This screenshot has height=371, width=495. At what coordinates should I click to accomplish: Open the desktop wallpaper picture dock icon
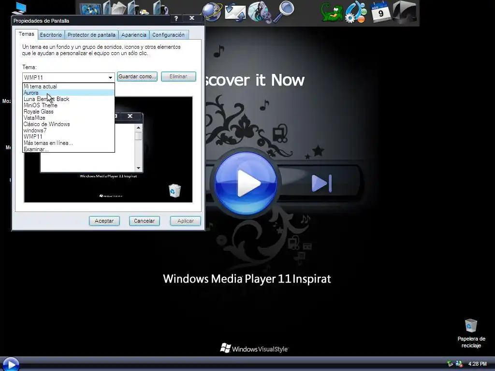point(90,9)
